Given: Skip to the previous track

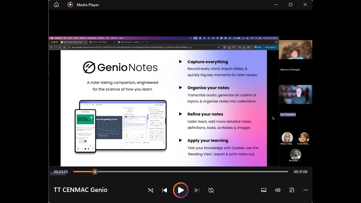Looking at the screenshot, I should pyautogui.click(x=165, y=190).
